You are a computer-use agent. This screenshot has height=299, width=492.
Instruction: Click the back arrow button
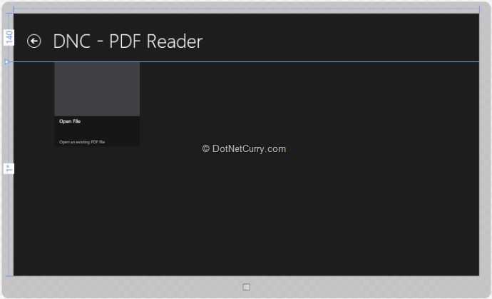point(34,41)
